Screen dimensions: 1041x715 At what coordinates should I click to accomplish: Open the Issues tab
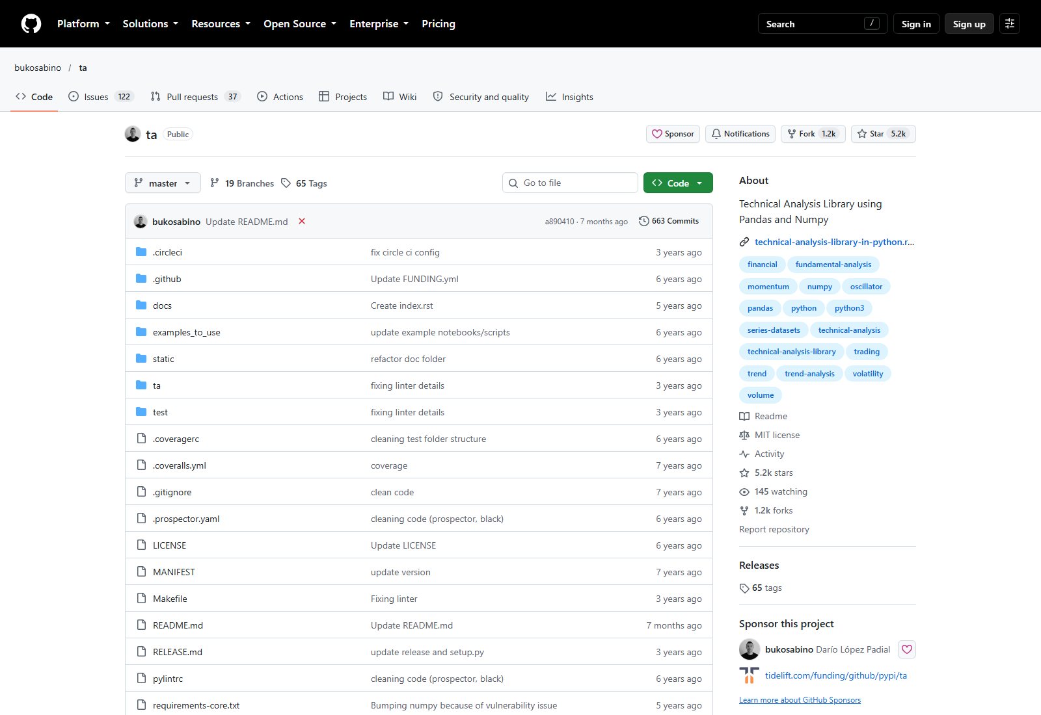click(100, 97)
